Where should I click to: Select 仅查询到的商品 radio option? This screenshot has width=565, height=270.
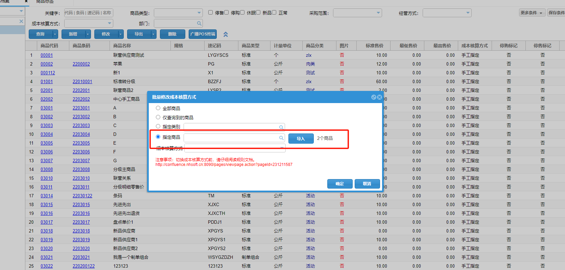(x=158, y=117)
